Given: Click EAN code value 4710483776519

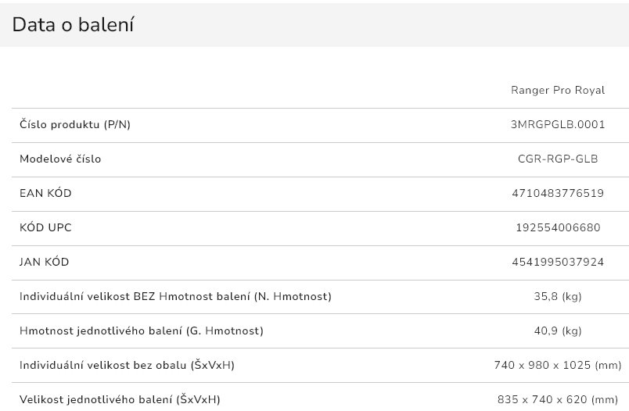Looking at the screenshot, I should click(x=558, y=193).
